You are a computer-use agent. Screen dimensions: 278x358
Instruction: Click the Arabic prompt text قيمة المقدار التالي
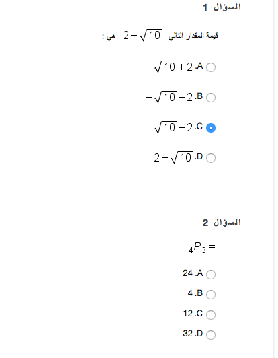pos(193,36)
